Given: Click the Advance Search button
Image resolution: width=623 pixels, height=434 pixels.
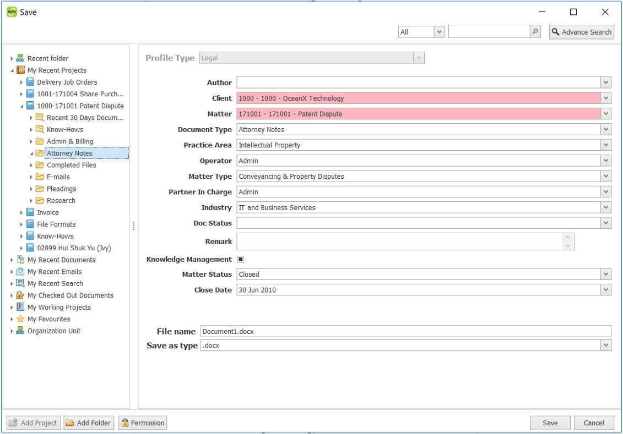Looking at the screenshot, I should pos(582,32).
